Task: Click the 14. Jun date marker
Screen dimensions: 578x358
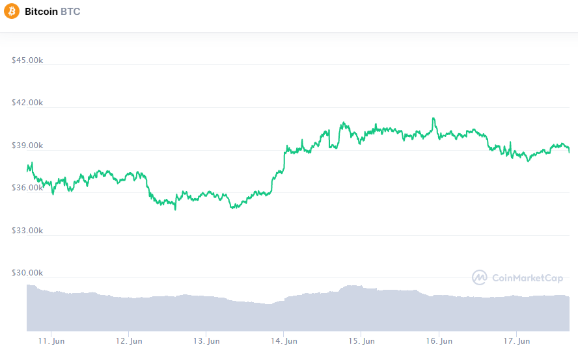Action: point(284,340)
